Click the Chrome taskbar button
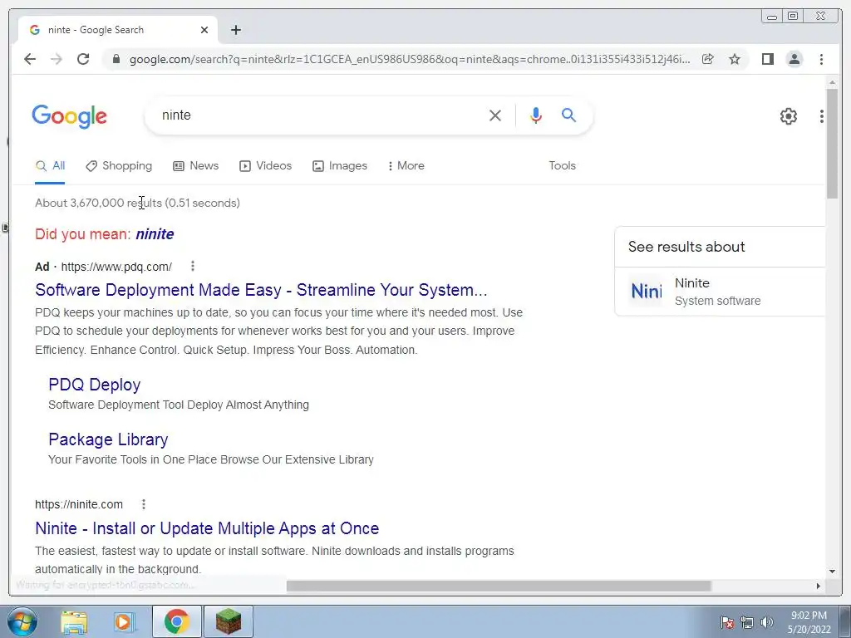This screenshot has height=638, width=851. 176,621
